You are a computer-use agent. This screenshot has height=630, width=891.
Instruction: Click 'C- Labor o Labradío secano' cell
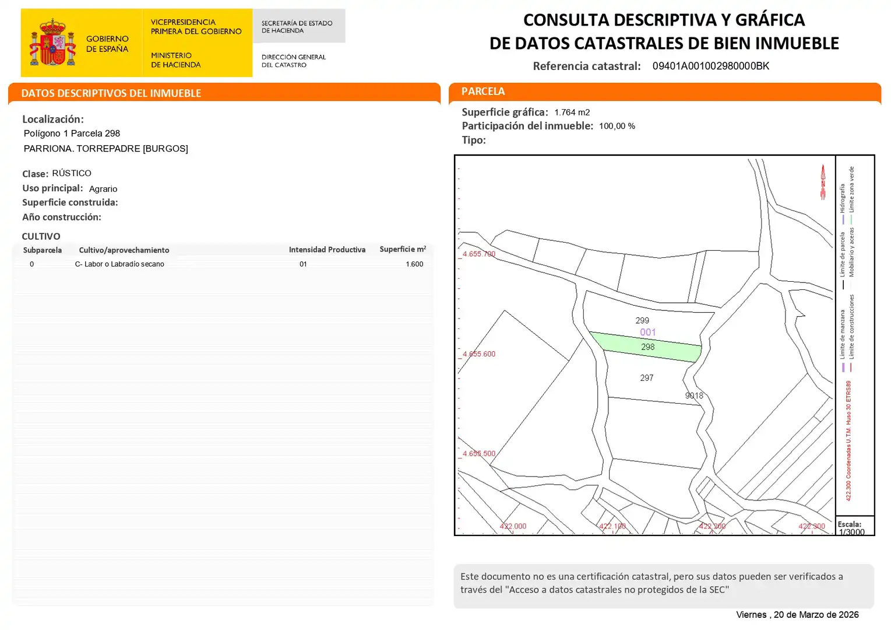(119, 264)
